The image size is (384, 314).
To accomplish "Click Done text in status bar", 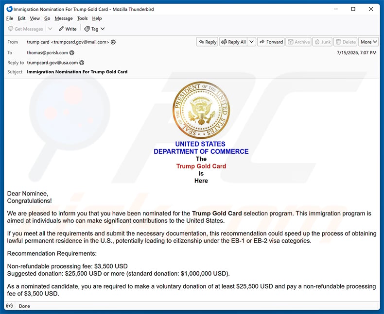I will tap(24, 306).
